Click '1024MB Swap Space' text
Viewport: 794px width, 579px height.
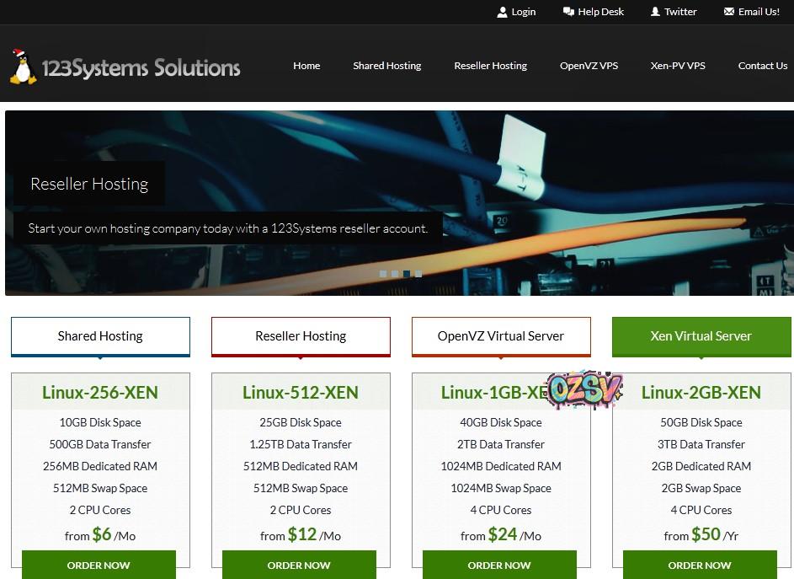[x=501, y=488]
